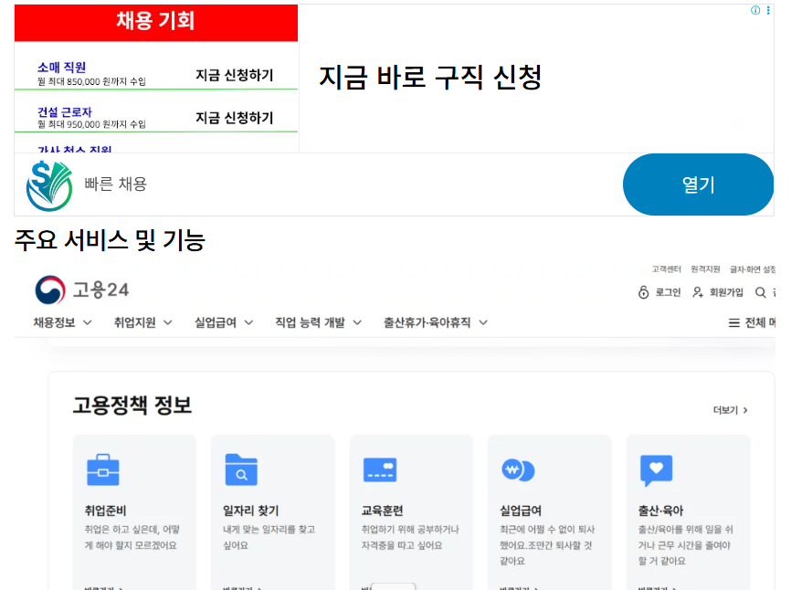This screenshot has height=590, width=791.
Task: Expand the 취업지원 dropdown chevron
Action: pyautogui.click(x=168, y=322)
